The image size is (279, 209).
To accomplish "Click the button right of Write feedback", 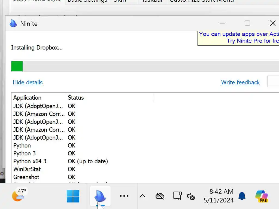I will (273, 81).
